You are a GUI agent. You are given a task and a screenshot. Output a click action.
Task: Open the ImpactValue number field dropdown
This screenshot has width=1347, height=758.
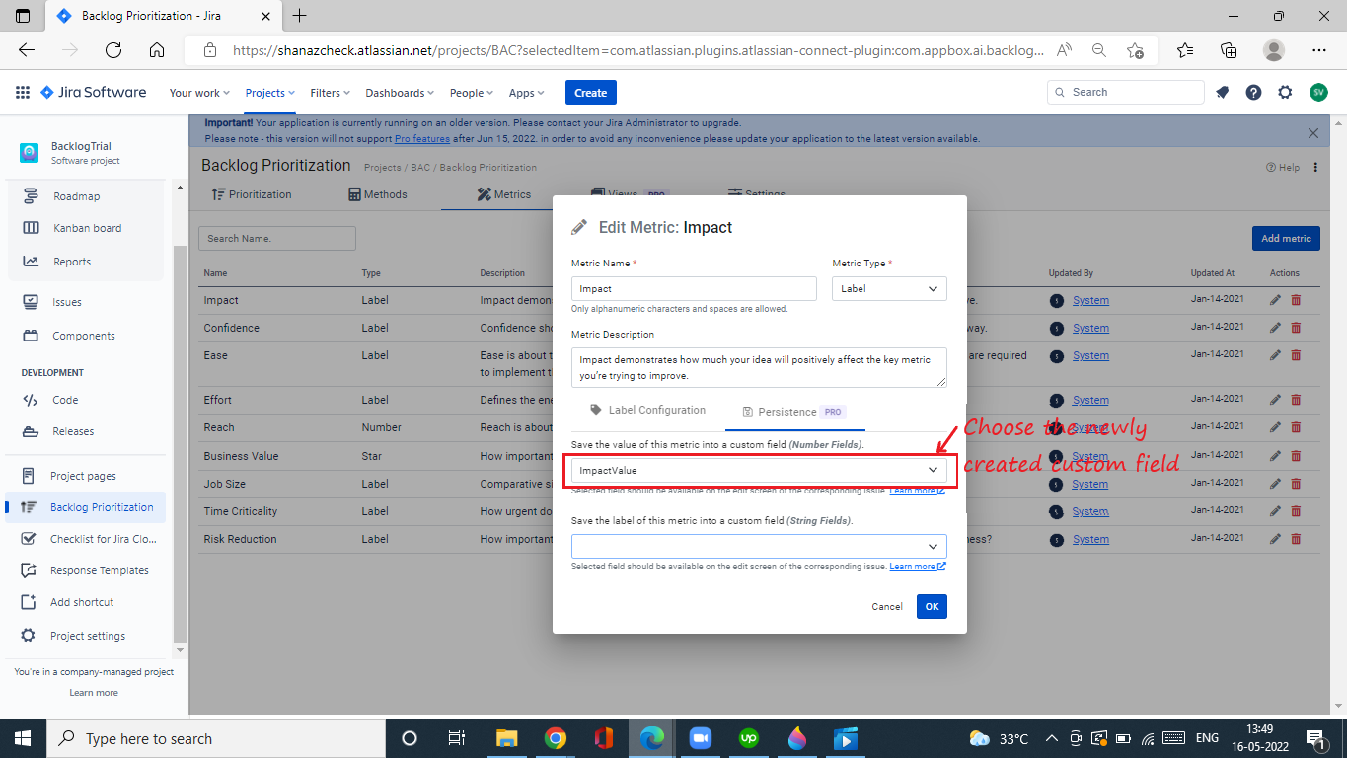(x=758, y=470)
